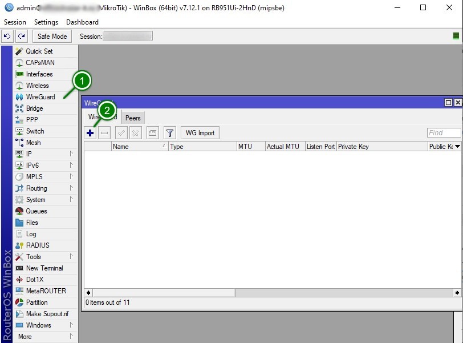Click the comment note icon
The image size is (463, 343).
click(152, 133)
